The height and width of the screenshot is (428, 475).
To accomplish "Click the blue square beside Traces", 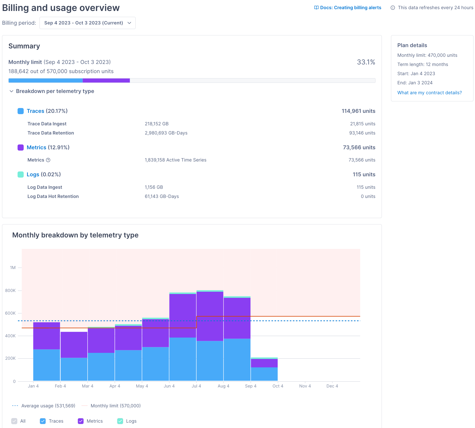I will coord(20,111).
